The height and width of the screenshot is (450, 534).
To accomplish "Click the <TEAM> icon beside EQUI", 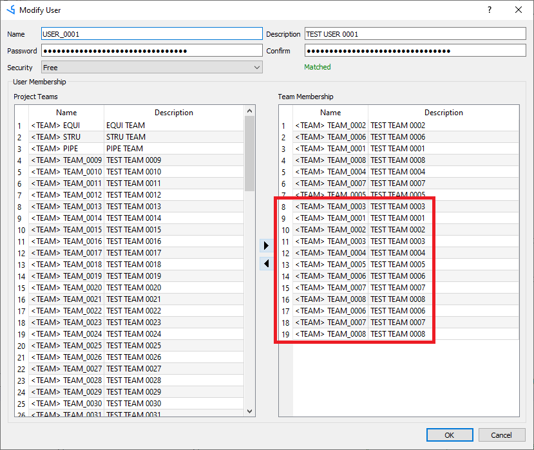I will pos(45,125).
